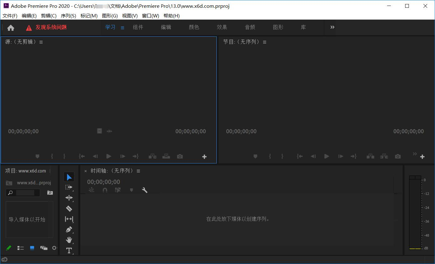This screenshot has width=435, height=264.
Task: Switch to the 库 workspace tab
Action: pyautogui.click(x=303, y=27)
